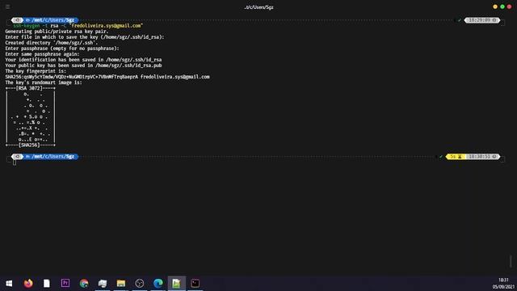The height and width of the screenshot is (291, 517).
Task: Click the 'Created directory' output line
Action: [52, 43]
